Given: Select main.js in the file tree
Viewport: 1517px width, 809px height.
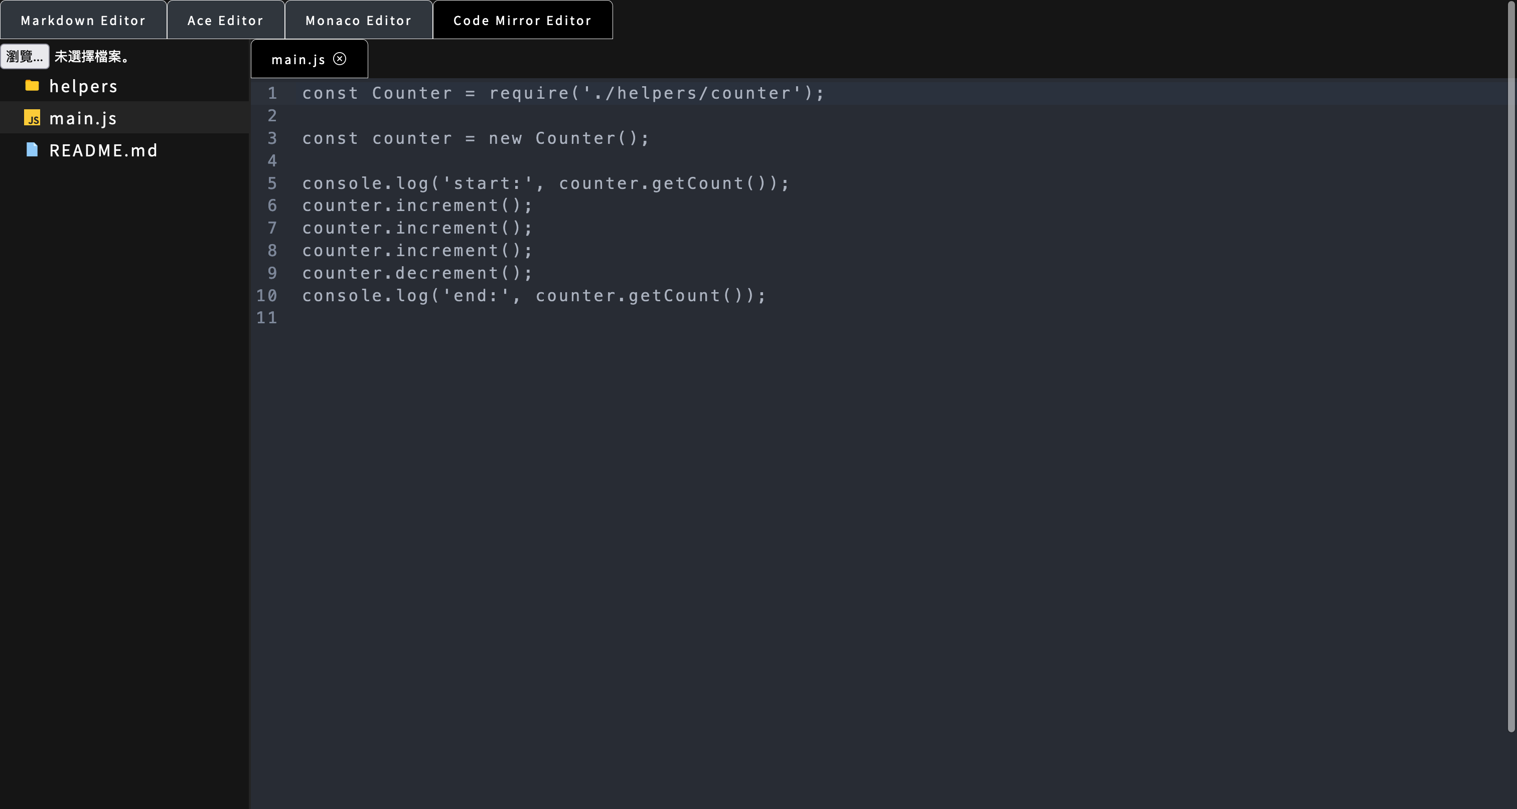Looking at the screenshot, I should click(x=83, y=119).
